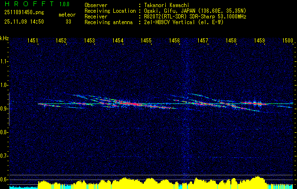Click frequency axis label 0.8
Viewport: 297px width, 189px height.
4,132
